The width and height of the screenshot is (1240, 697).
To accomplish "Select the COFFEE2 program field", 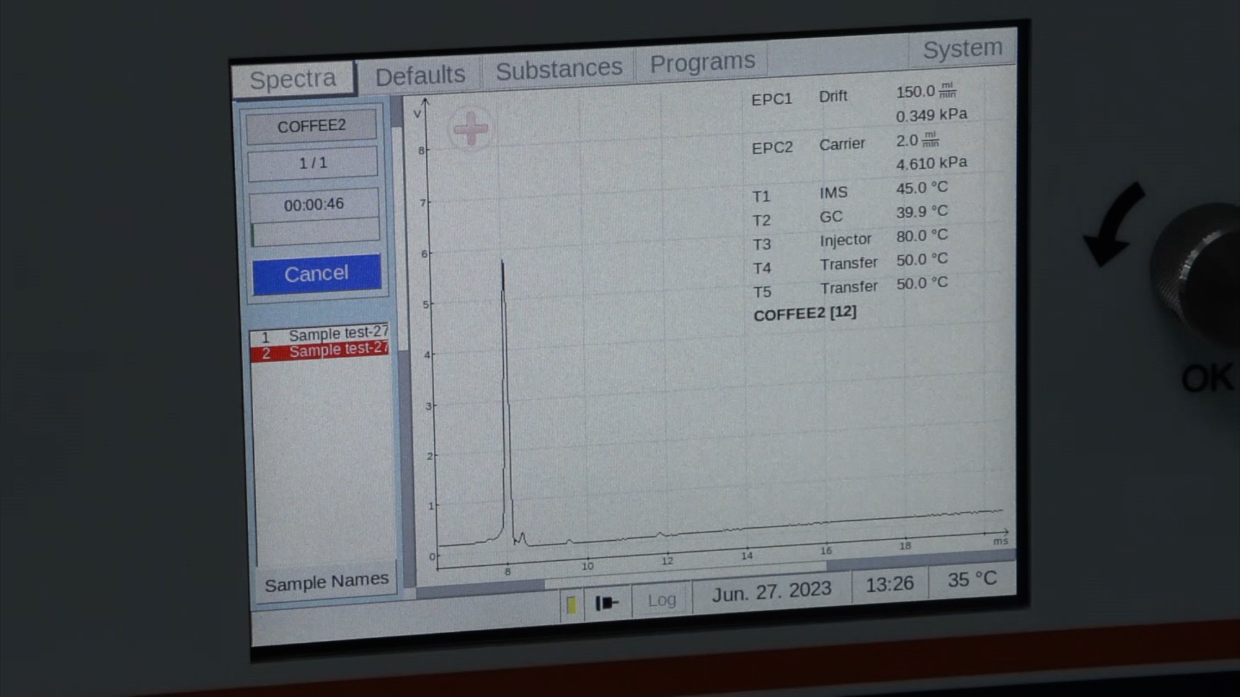I will point(311,126).
